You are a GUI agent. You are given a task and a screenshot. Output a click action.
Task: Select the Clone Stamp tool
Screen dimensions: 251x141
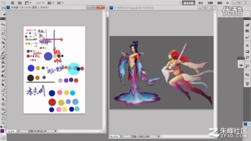[3, 62]
